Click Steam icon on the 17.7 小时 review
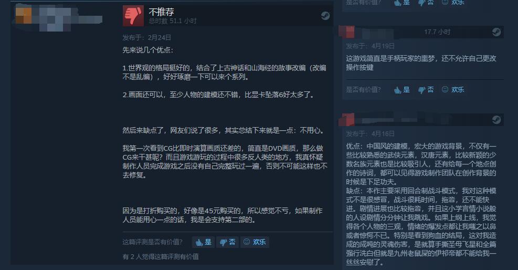518x270 pixels. pyautogui.click(x=496, y=32)
